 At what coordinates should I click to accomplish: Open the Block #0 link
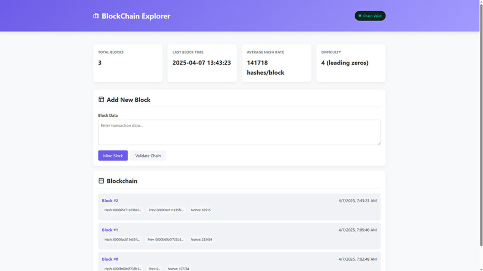[x=110, y=259]
